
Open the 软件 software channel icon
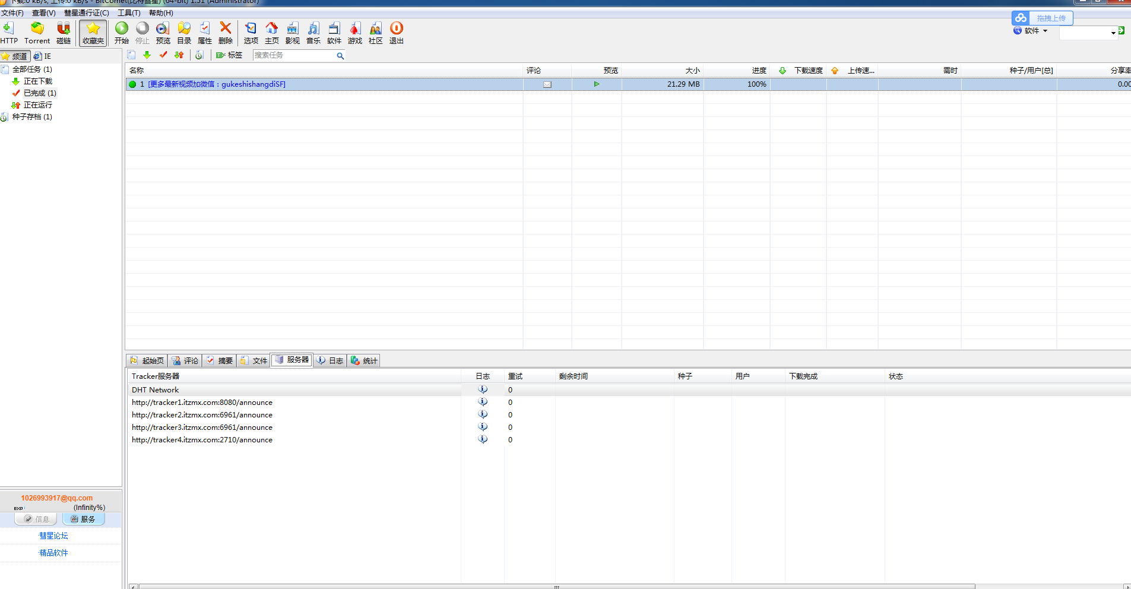click(334, 33)
